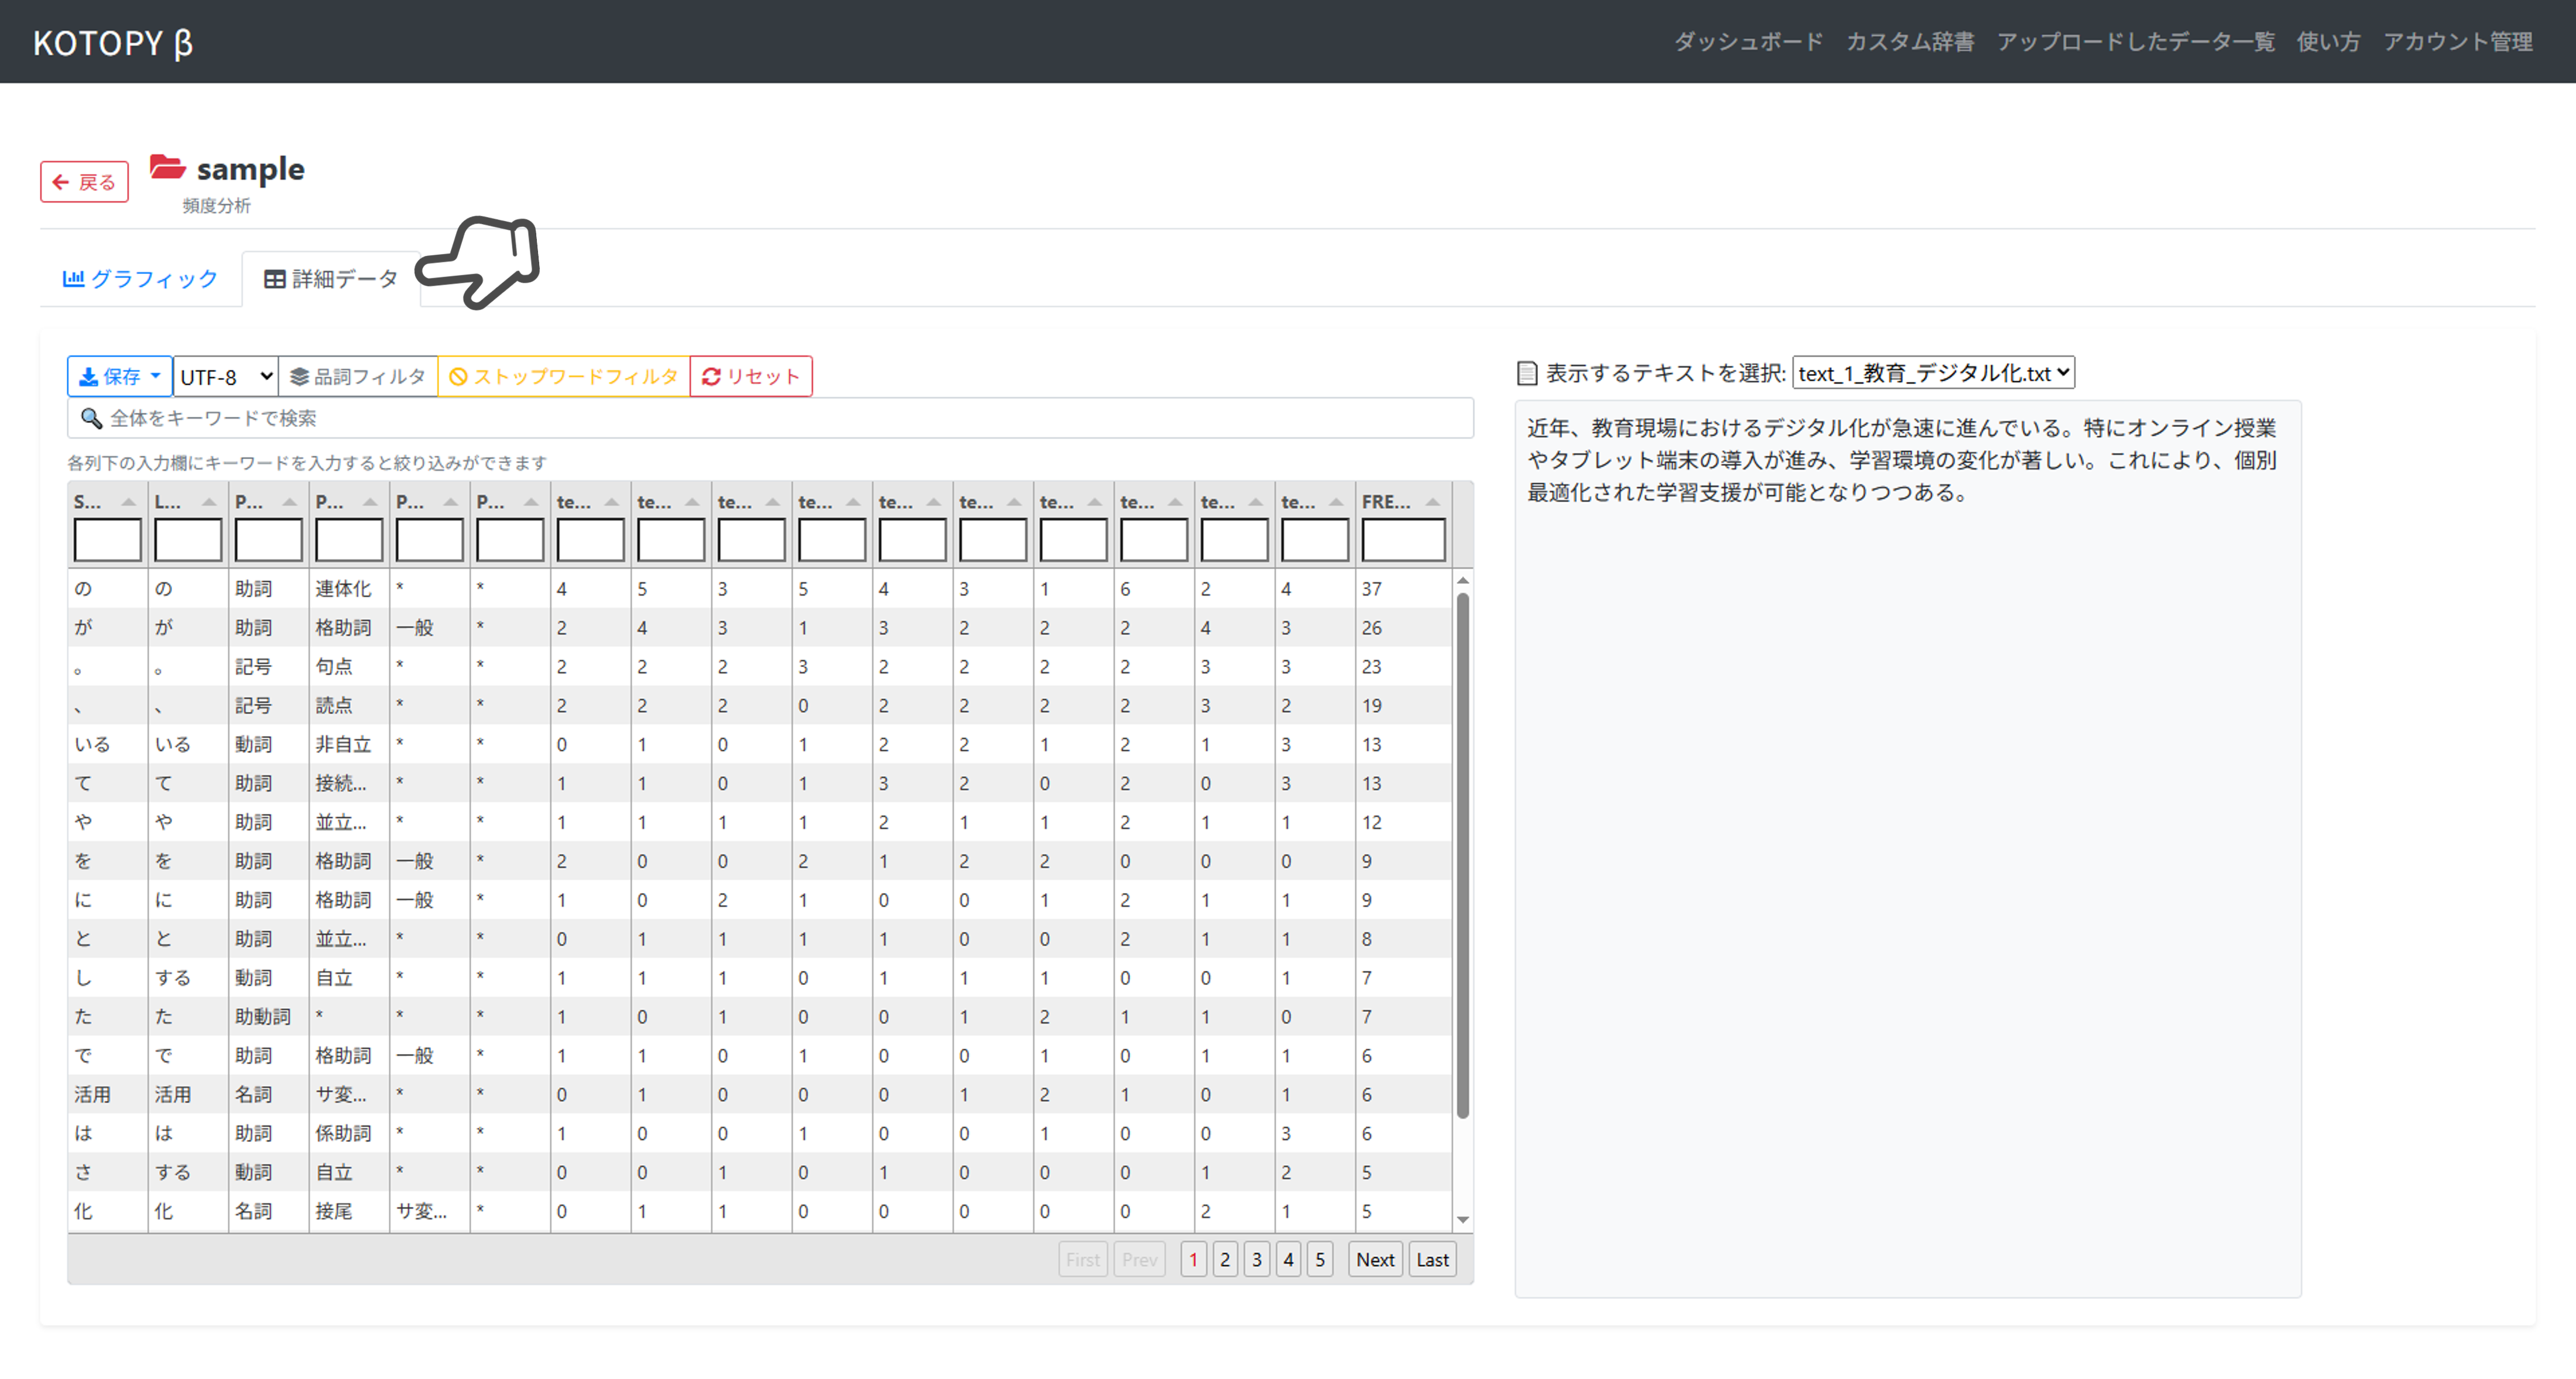Open the ストップワードフィルタ filter
The image size is (2576, 1379).
pyautogui.click(x=564, y=376)
